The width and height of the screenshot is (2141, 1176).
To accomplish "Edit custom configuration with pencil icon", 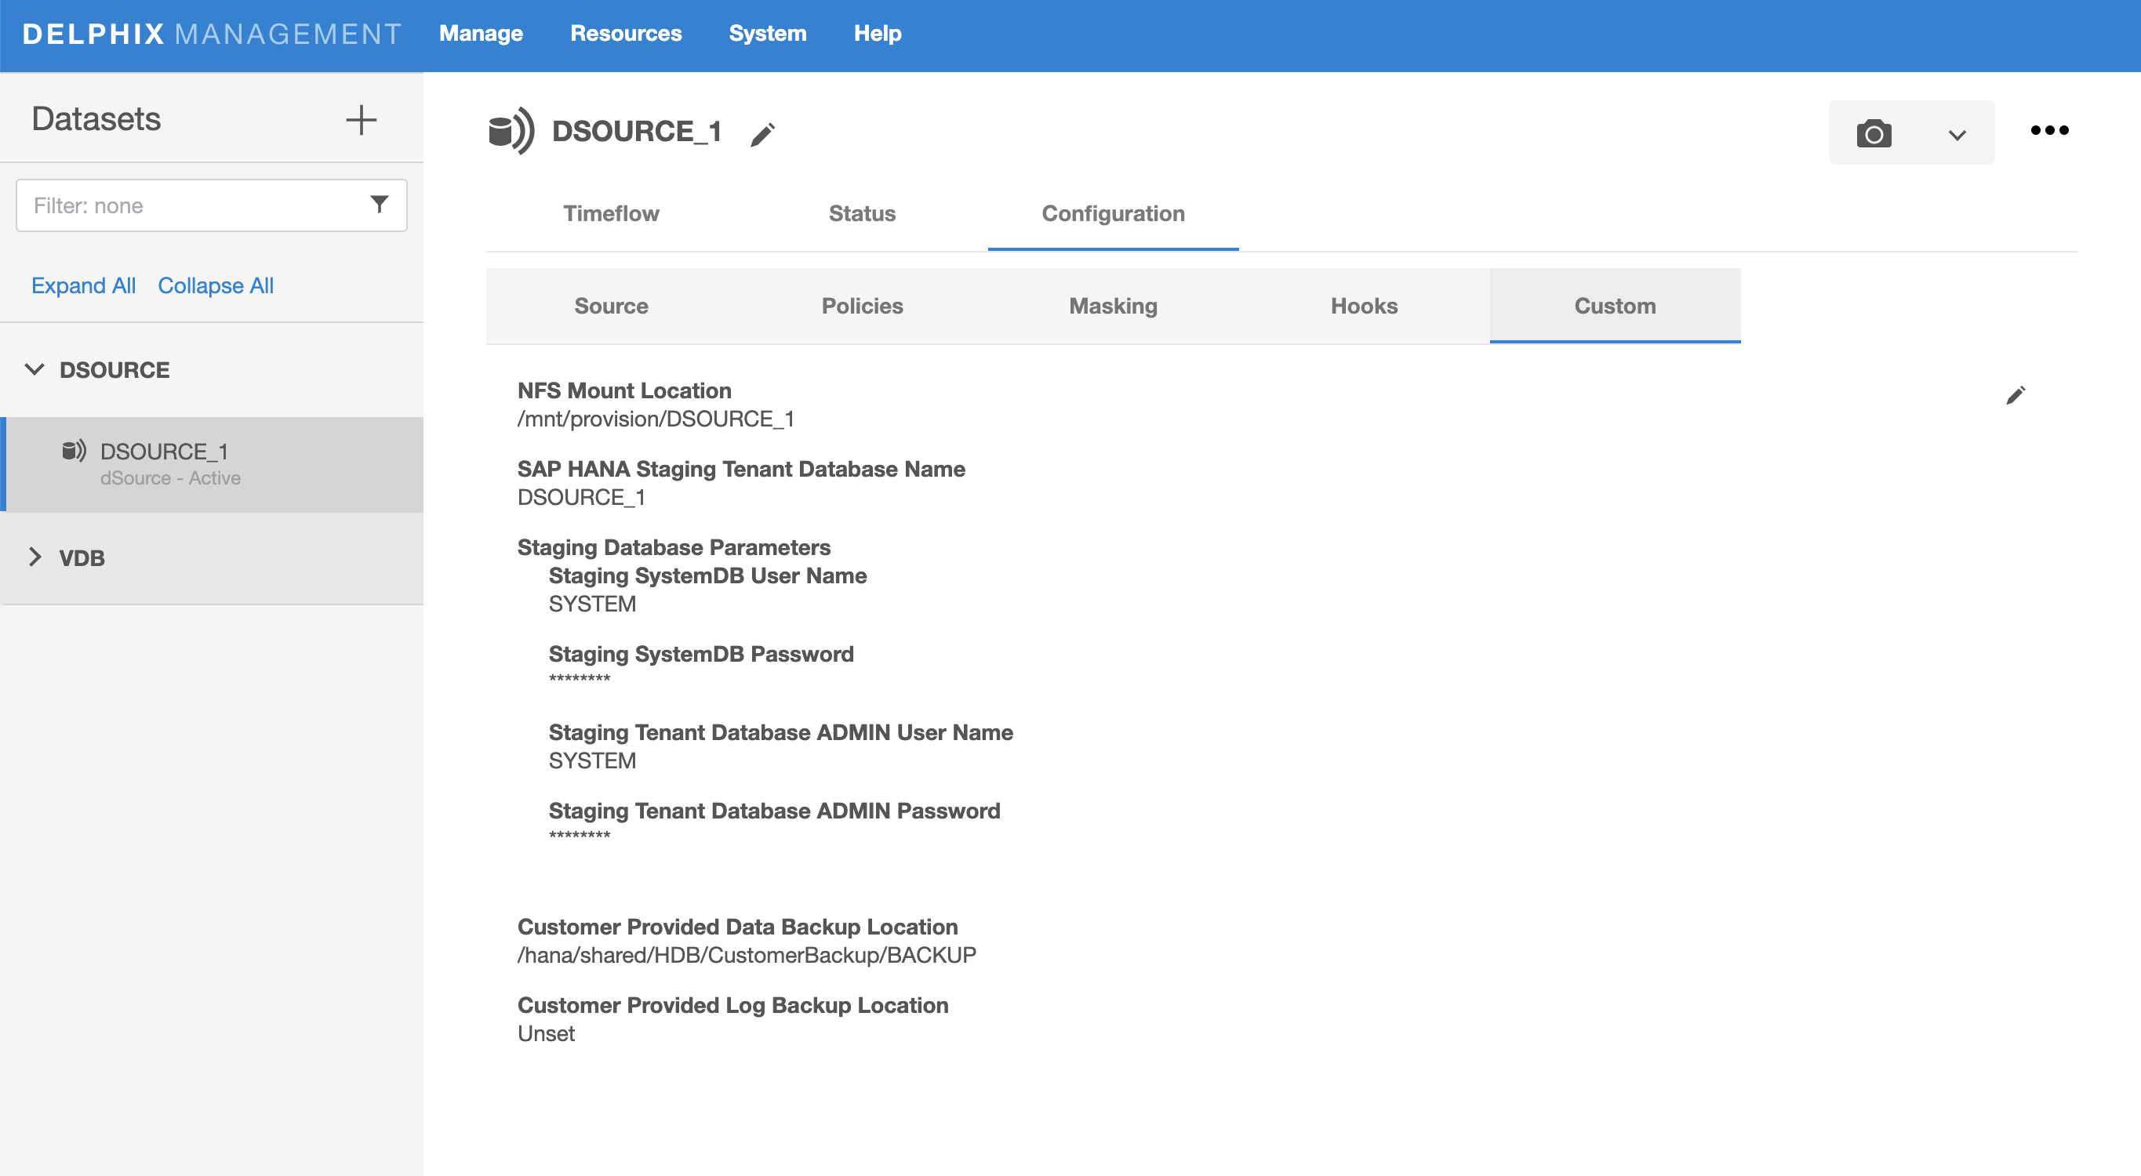I will click(2015, 396).
